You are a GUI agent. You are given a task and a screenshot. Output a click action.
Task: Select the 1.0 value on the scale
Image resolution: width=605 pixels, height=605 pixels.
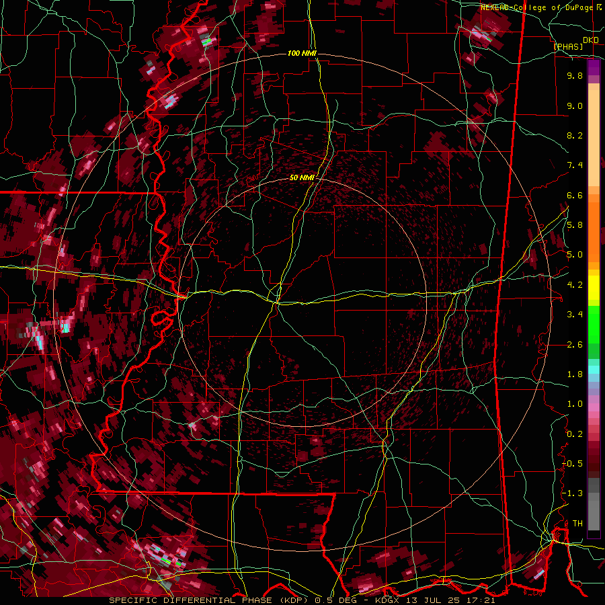[575, 405]
